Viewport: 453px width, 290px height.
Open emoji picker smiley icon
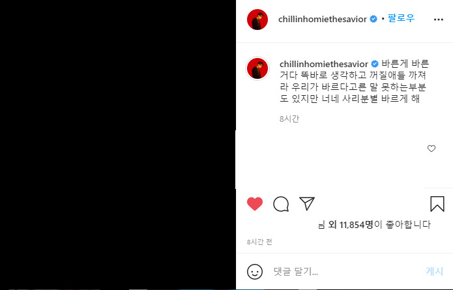coord(255,272)
